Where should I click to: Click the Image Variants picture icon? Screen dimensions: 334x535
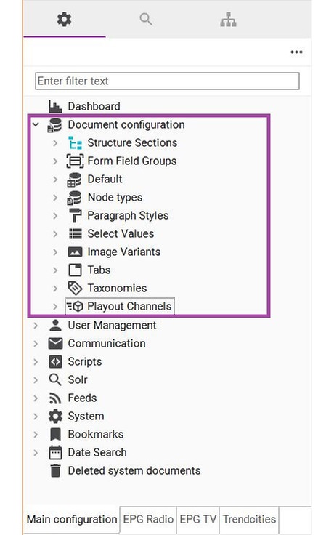(x=75, y=252)
